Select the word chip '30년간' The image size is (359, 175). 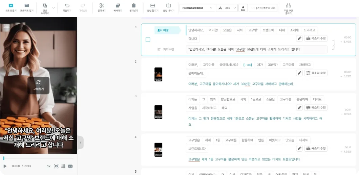click(x=272, y=65)
